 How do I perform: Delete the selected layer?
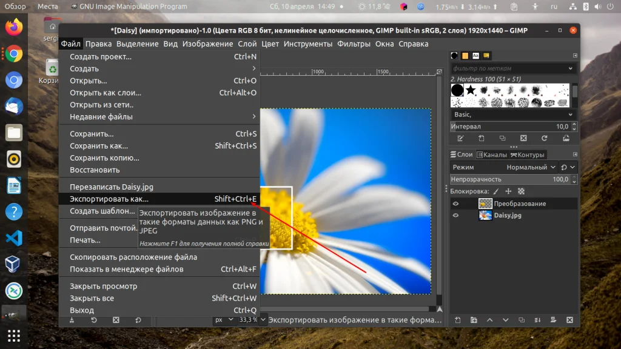(569, 320)
